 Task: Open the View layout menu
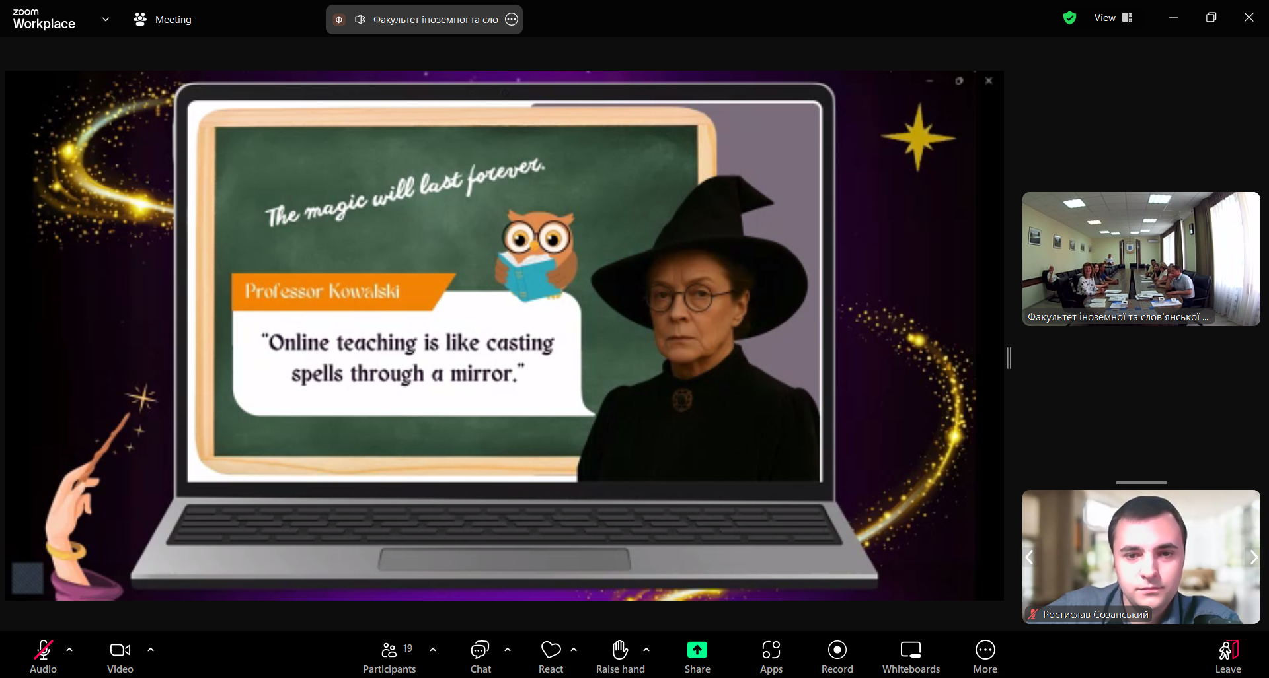pos(1113,18)
